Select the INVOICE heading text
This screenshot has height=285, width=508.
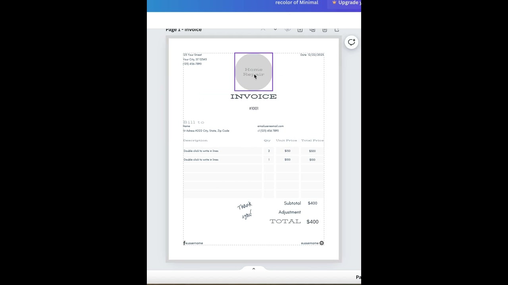[x=254, y=96]
